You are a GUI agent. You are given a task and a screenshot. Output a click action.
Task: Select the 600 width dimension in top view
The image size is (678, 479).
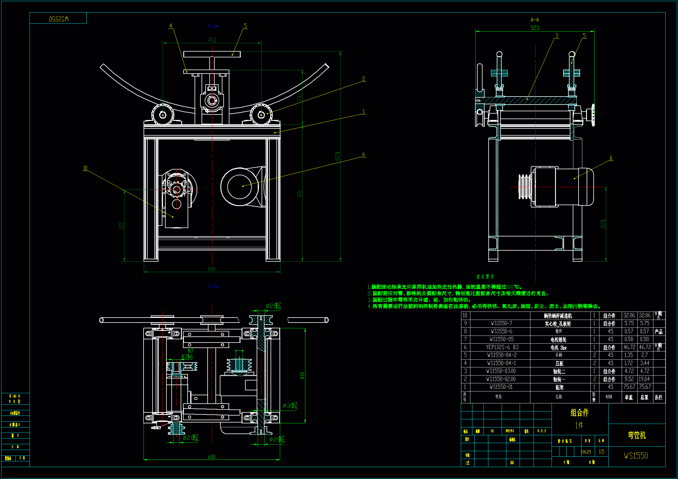(x=212, y=457)
